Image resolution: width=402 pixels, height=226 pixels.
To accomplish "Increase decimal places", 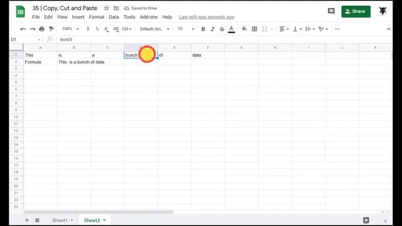I will pos(116,29).
